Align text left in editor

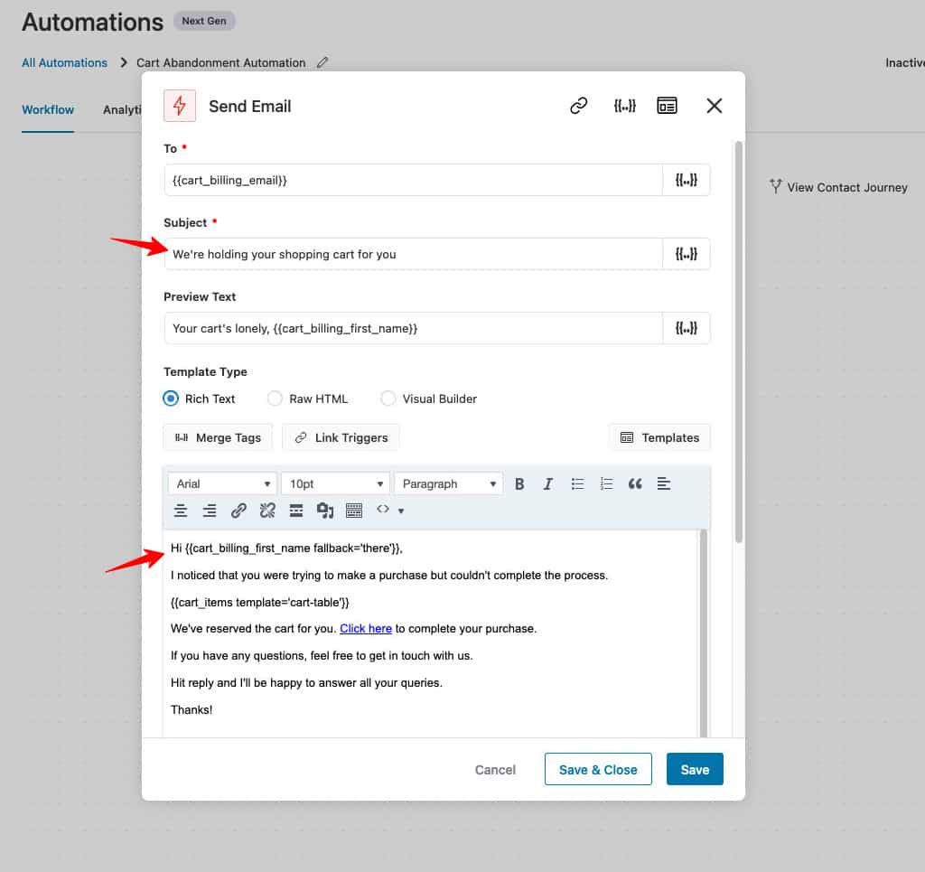pyautogui.click(x=664, y=483)
